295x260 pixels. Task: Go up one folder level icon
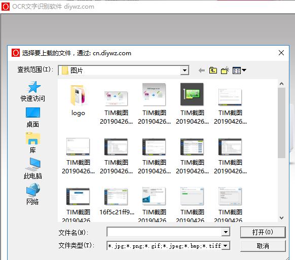click(213, 70)
